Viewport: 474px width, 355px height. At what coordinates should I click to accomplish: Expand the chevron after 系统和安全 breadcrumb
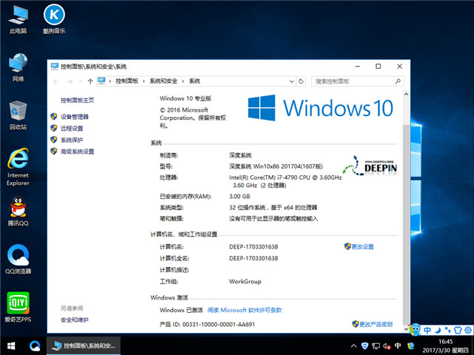[x=183, y=81]
